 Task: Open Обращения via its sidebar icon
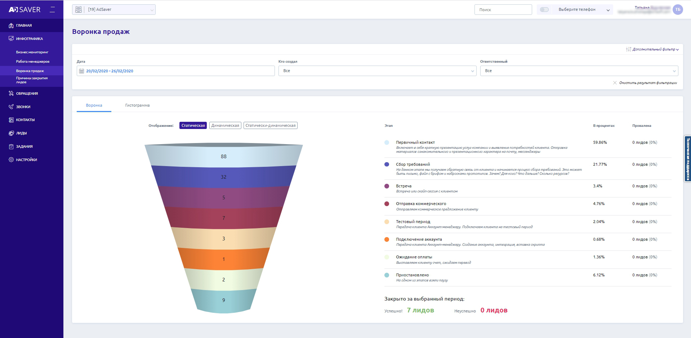(x=11, y=93)
